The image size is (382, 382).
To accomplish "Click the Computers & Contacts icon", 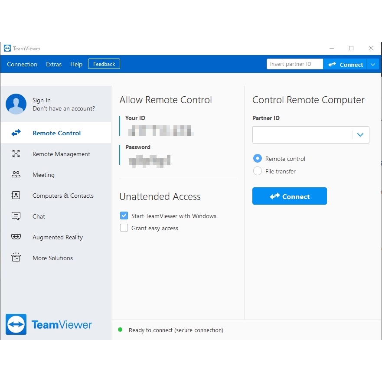I will pyautogui.click(x=16, y=195).
